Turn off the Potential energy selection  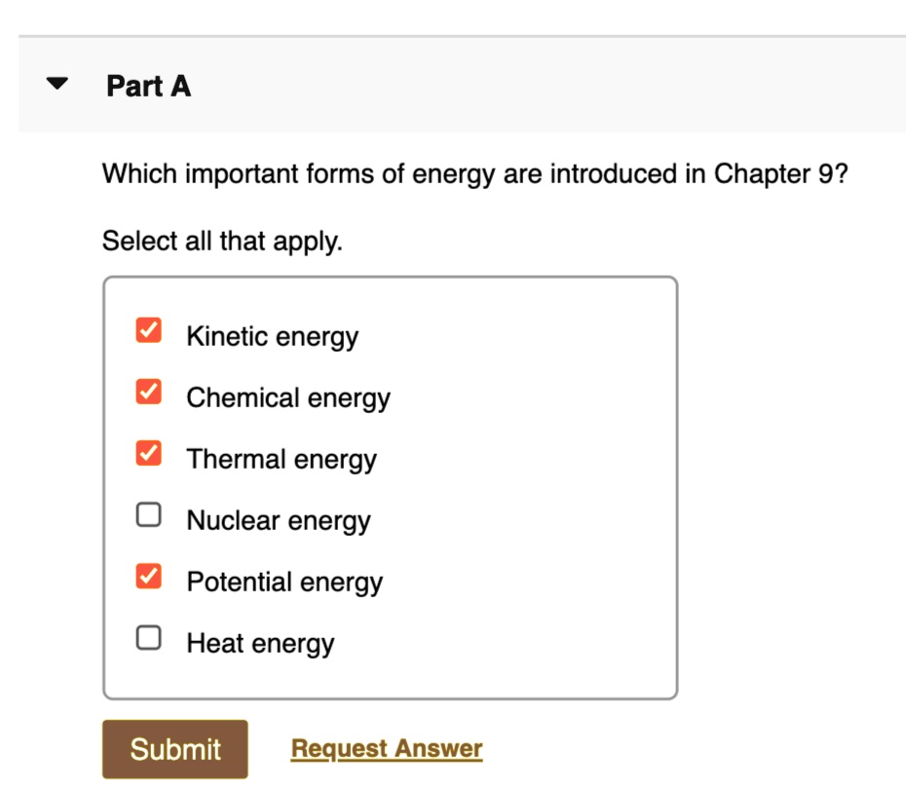coord(148,578)
